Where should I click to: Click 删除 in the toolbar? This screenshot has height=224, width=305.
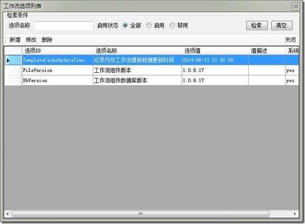pos(47,39)
